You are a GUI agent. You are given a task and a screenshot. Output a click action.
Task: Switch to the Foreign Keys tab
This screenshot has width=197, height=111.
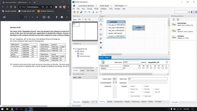(x=118, y=101)
